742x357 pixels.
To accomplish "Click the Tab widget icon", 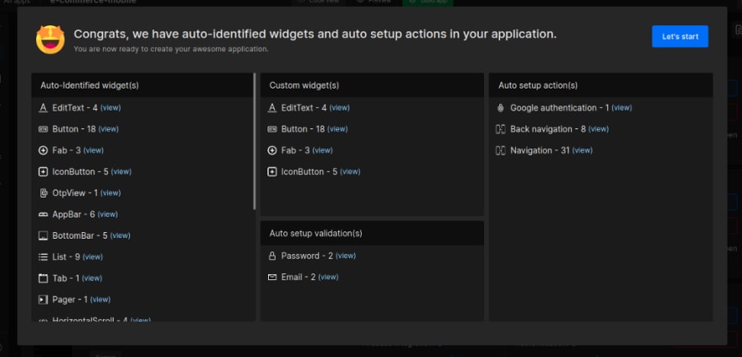I will click(x=43, y=279).
